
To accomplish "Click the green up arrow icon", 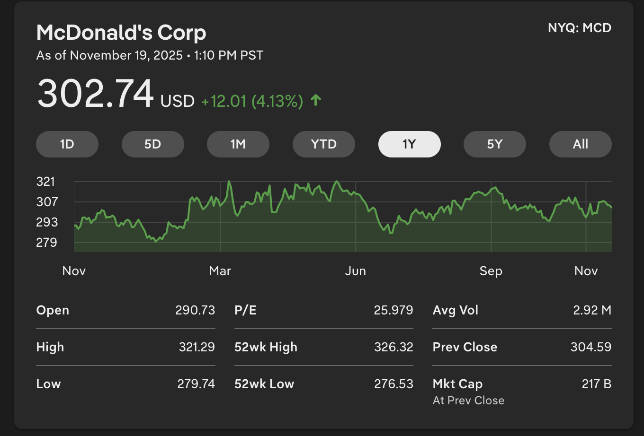I will coord(316,100).
